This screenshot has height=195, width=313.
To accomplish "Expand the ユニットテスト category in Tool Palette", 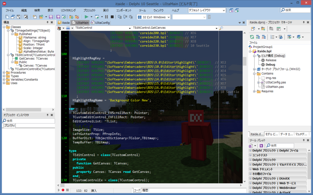I will tap(250, 155).
